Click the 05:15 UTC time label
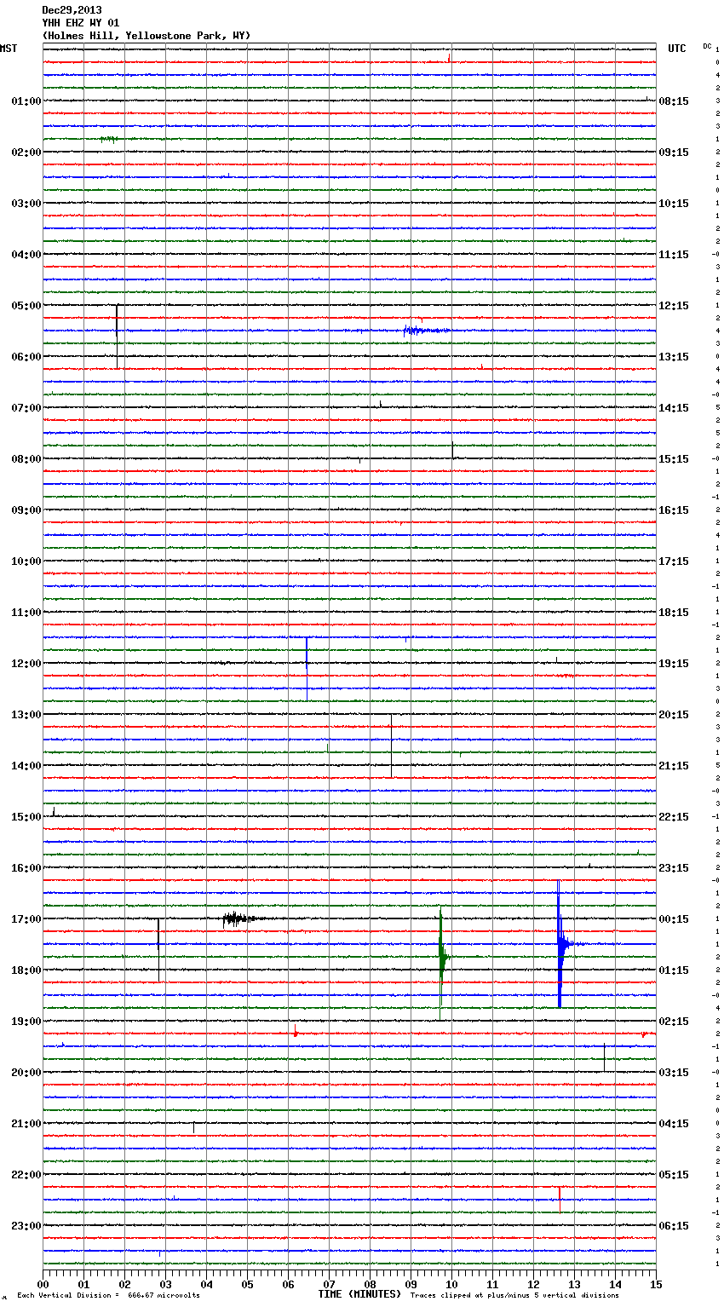The width and height of the screenshot is (724, 1307). 674,1175
